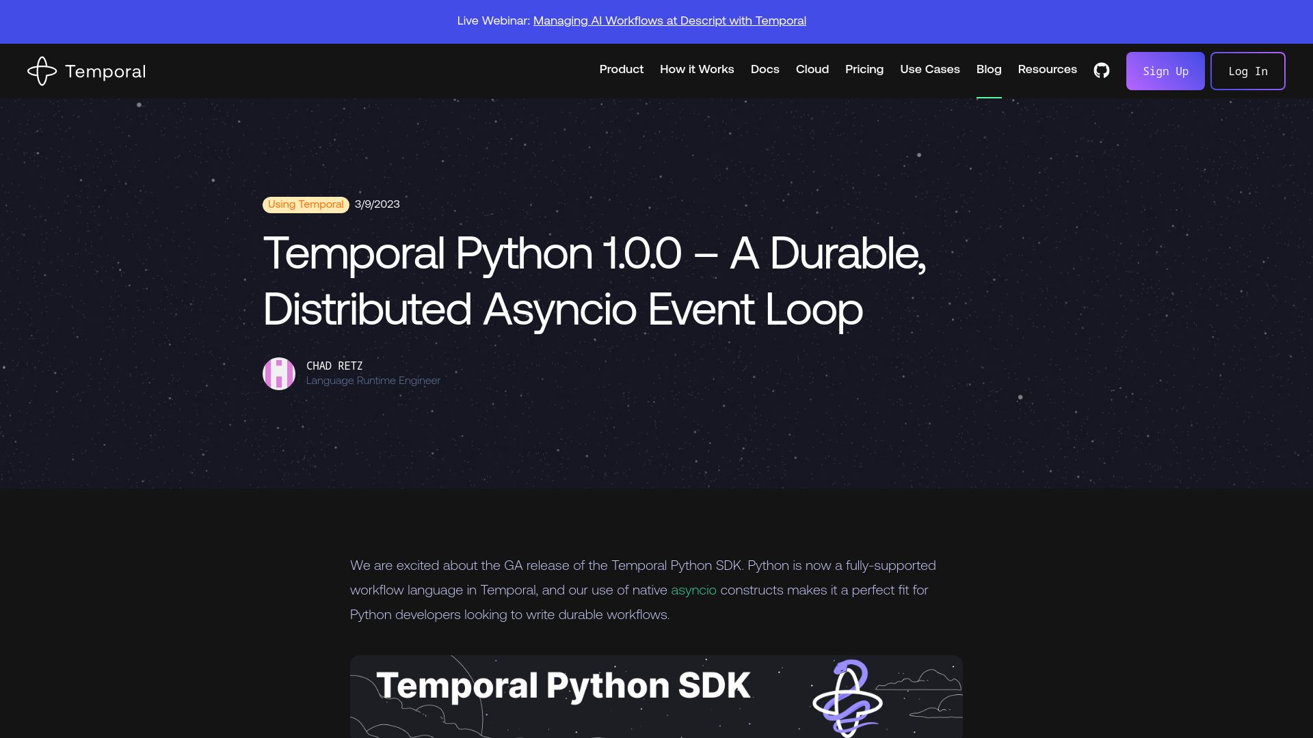Click the Temporal logo icon
Screen dimensions: 1313x738
tap(42, 71)
